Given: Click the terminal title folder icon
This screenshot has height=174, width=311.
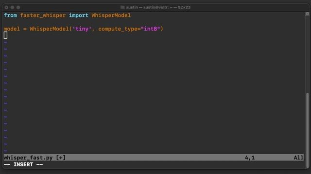Looking at the screenshot, I should [122, 7].
